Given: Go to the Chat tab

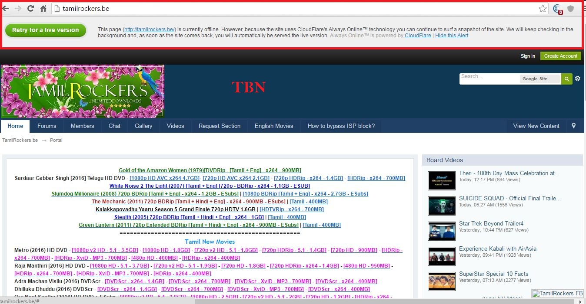Looking at the screenshot, I should pyautogui.click(x=114, y=126).
